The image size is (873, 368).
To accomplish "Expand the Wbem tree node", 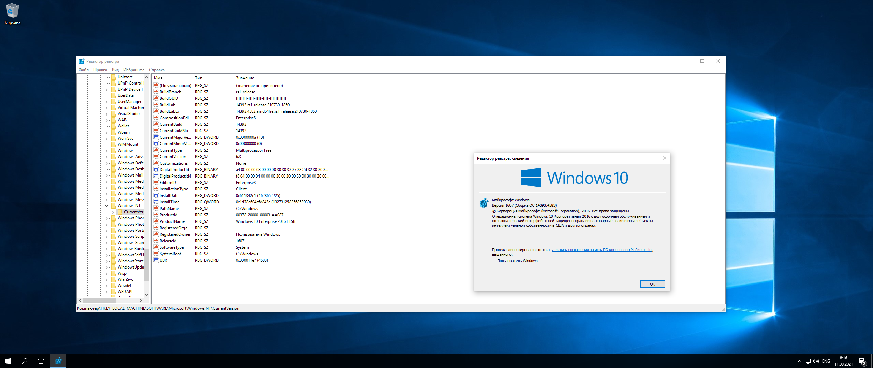I will [x=106, y=132].
